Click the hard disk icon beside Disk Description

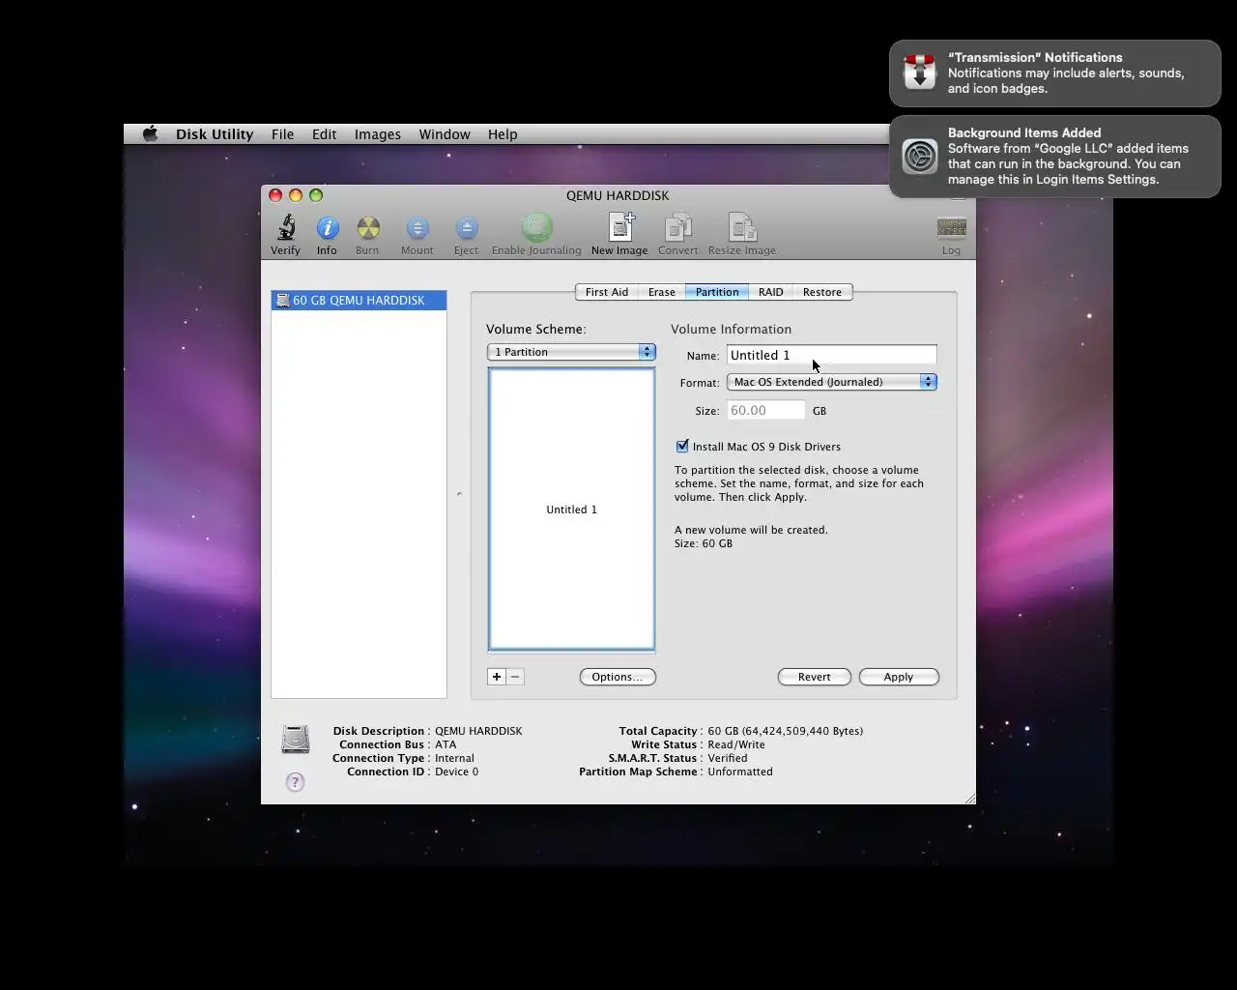point(296,740)
